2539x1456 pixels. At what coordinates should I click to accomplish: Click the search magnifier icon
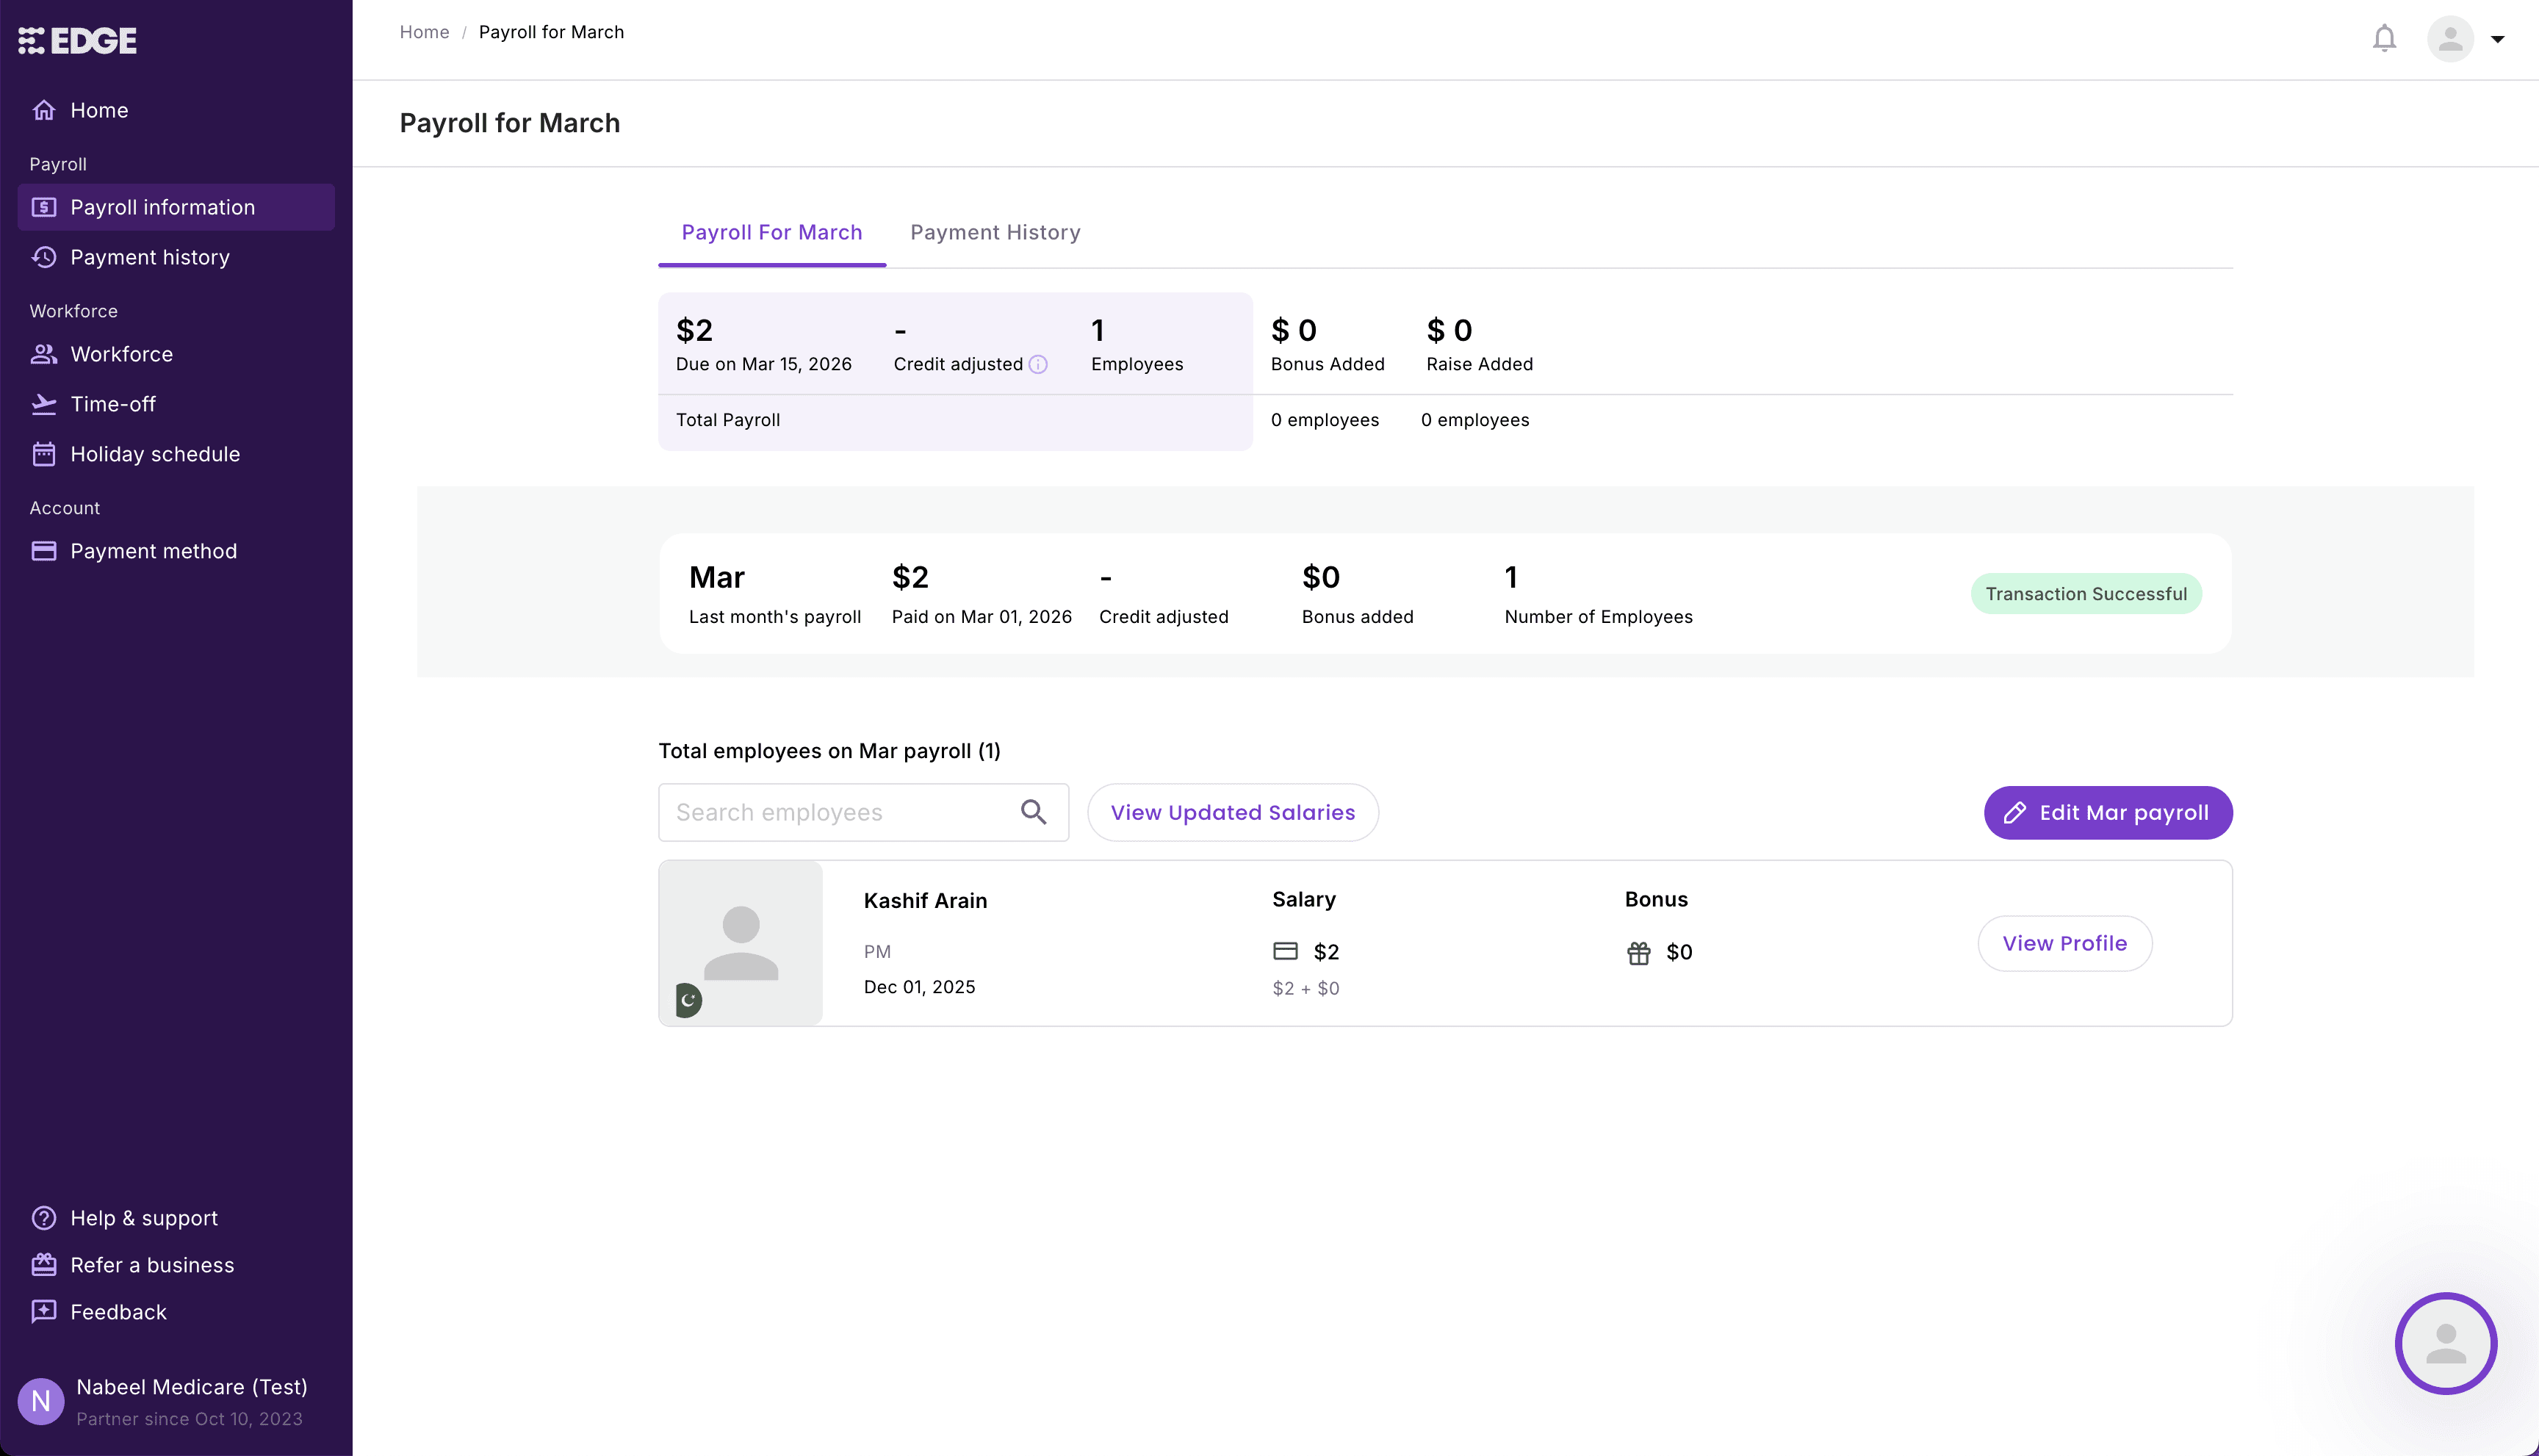[x=1033, y=812]
